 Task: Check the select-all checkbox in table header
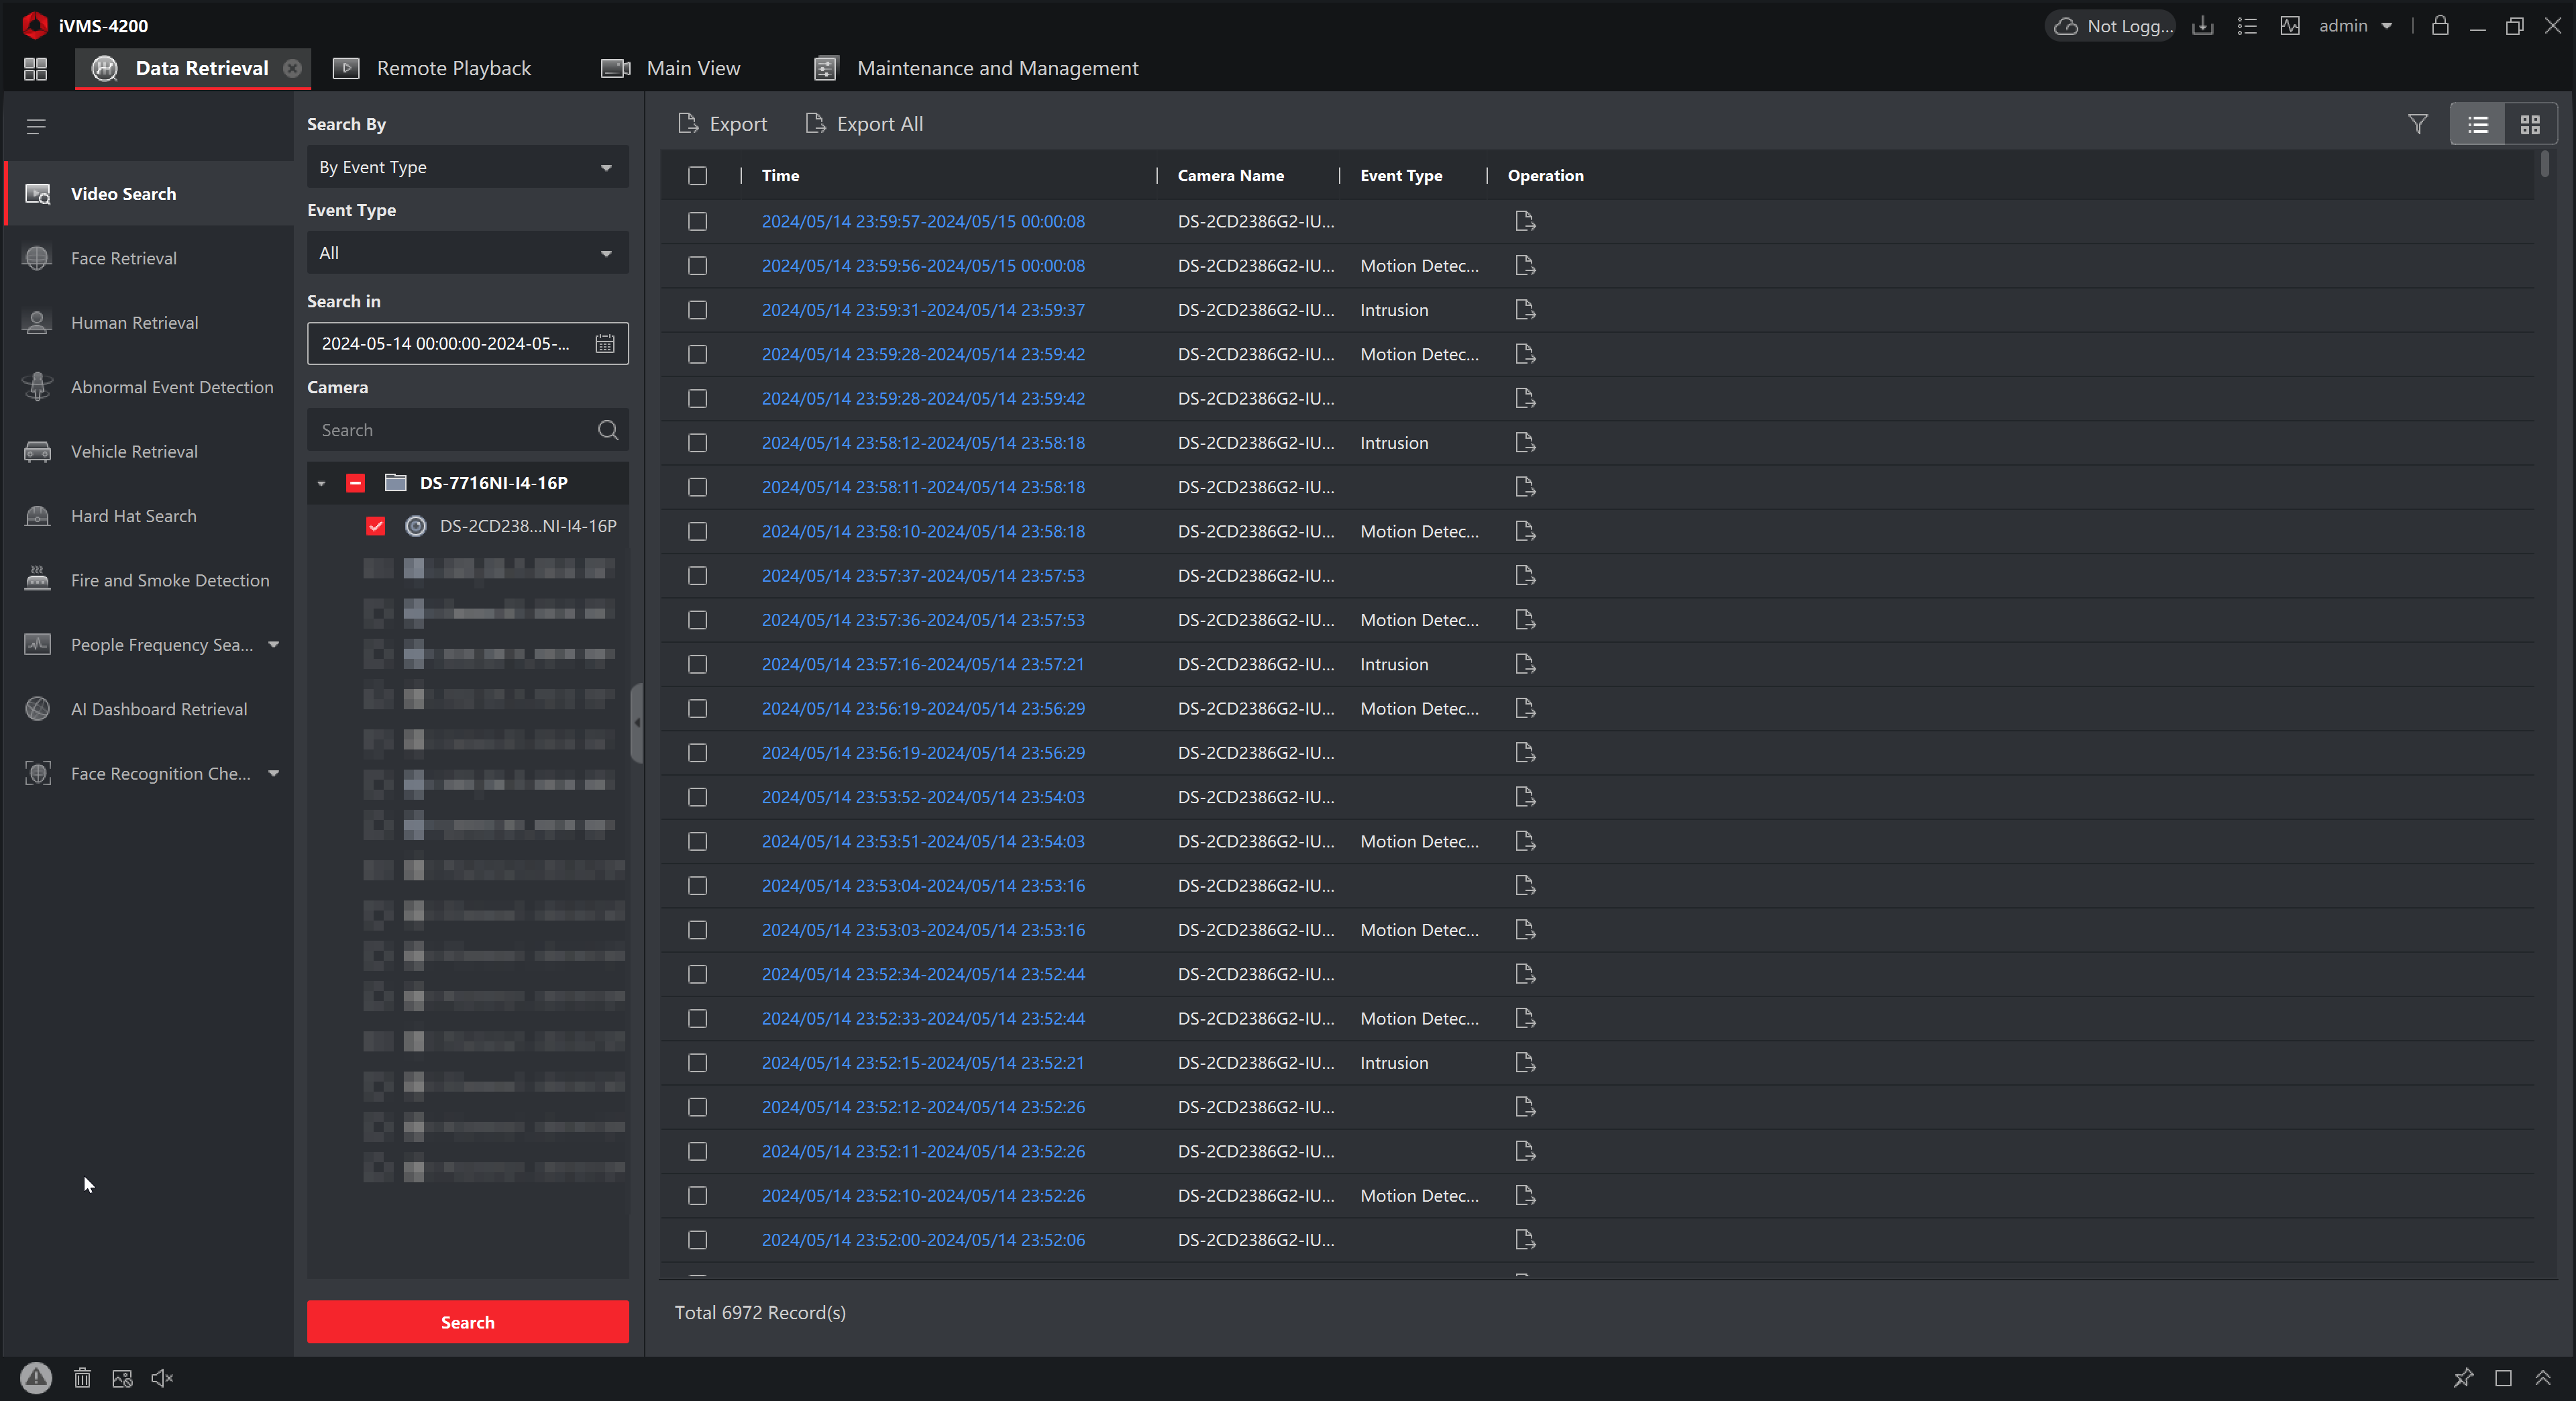pos(698,176)
